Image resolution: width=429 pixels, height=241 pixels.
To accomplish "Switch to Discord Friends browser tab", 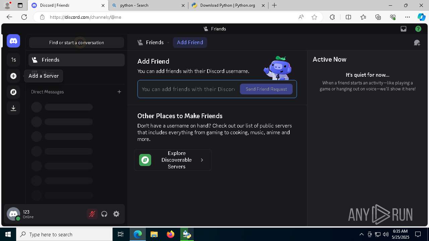I will pyautogui.click(x=68, y=5).
